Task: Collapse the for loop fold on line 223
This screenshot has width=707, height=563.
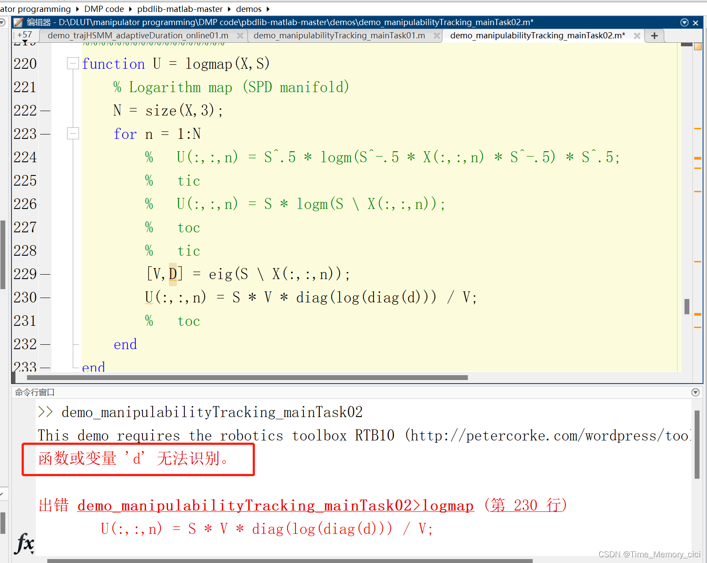Action: [73, 133]
